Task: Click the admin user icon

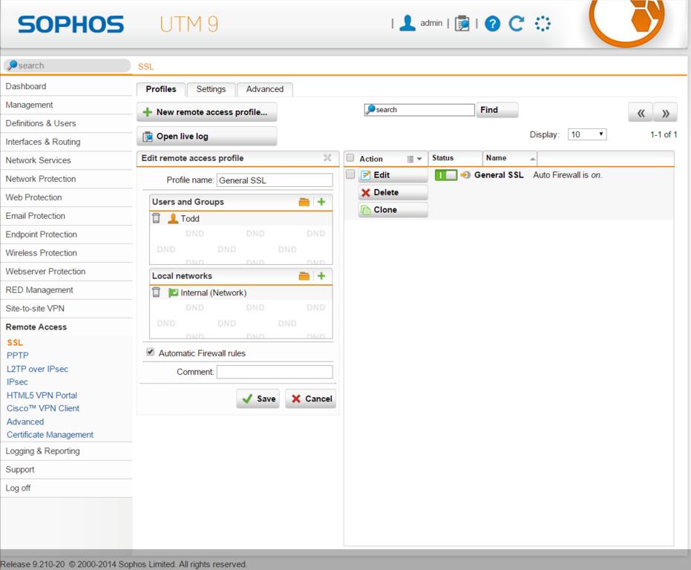Action: pyautogui.click(x=407, y=23)
